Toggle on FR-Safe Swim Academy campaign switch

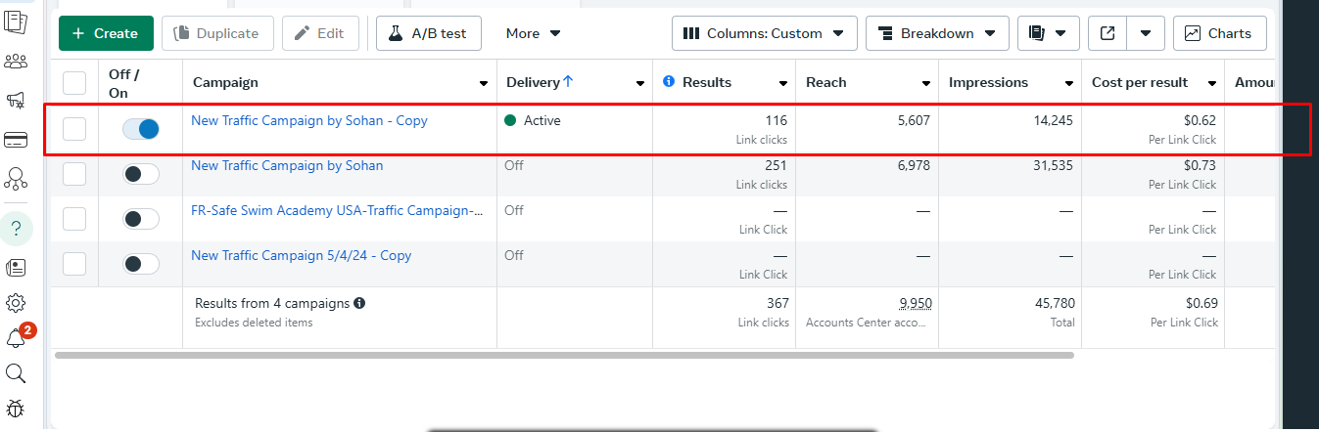pos(141,219)
